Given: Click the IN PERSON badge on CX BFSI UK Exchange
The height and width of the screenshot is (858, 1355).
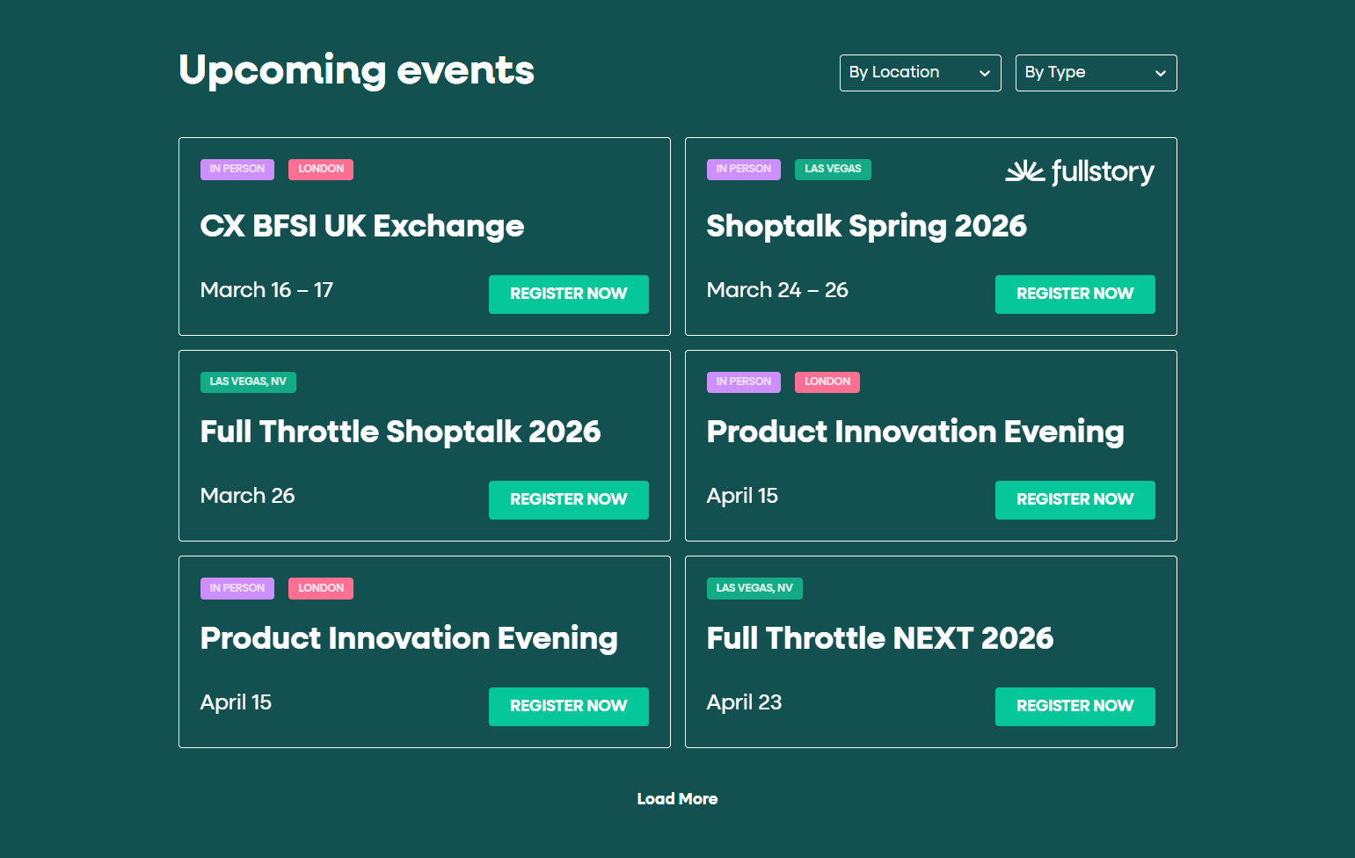Looking at the screenshot, I should 237,169.
